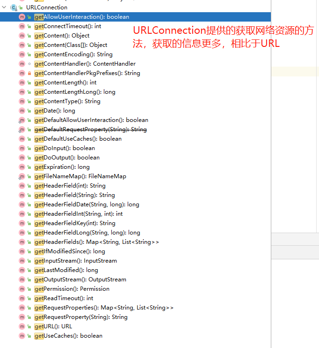319x348 pixels.
Task: Select getRequestProperty(String): String
Action: click(81, 317)
